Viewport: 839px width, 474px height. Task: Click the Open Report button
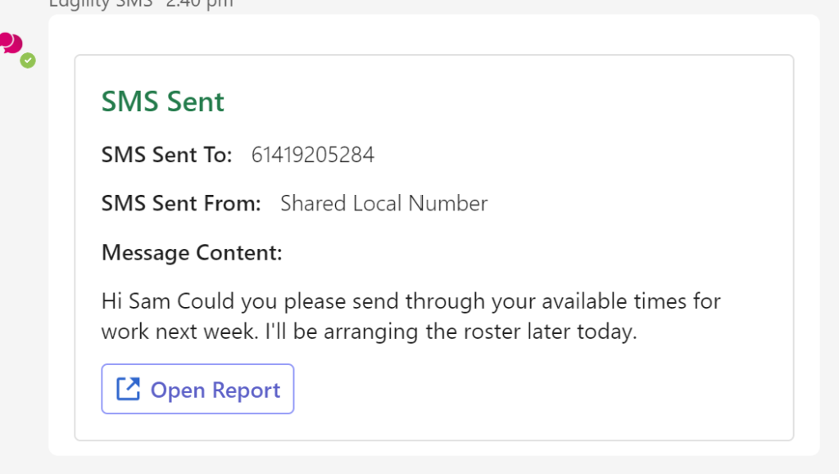197,389
